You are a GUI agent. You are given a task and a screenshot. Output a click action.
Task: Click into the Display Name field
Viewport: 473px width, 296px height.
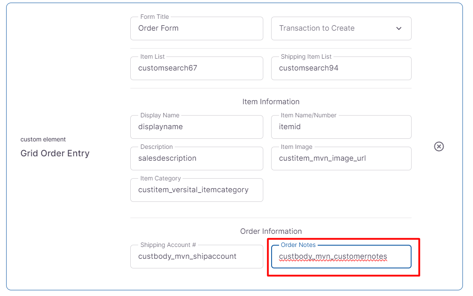pyautogui.click(x=197, y=127)
